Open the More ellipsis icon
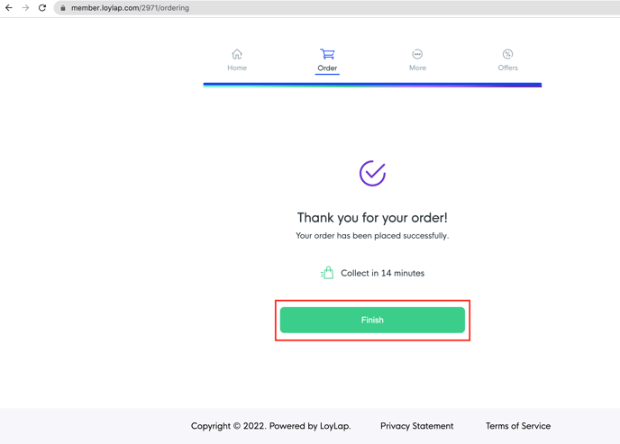Viewport: 620px width, 444px height. [x=417, y=54]
